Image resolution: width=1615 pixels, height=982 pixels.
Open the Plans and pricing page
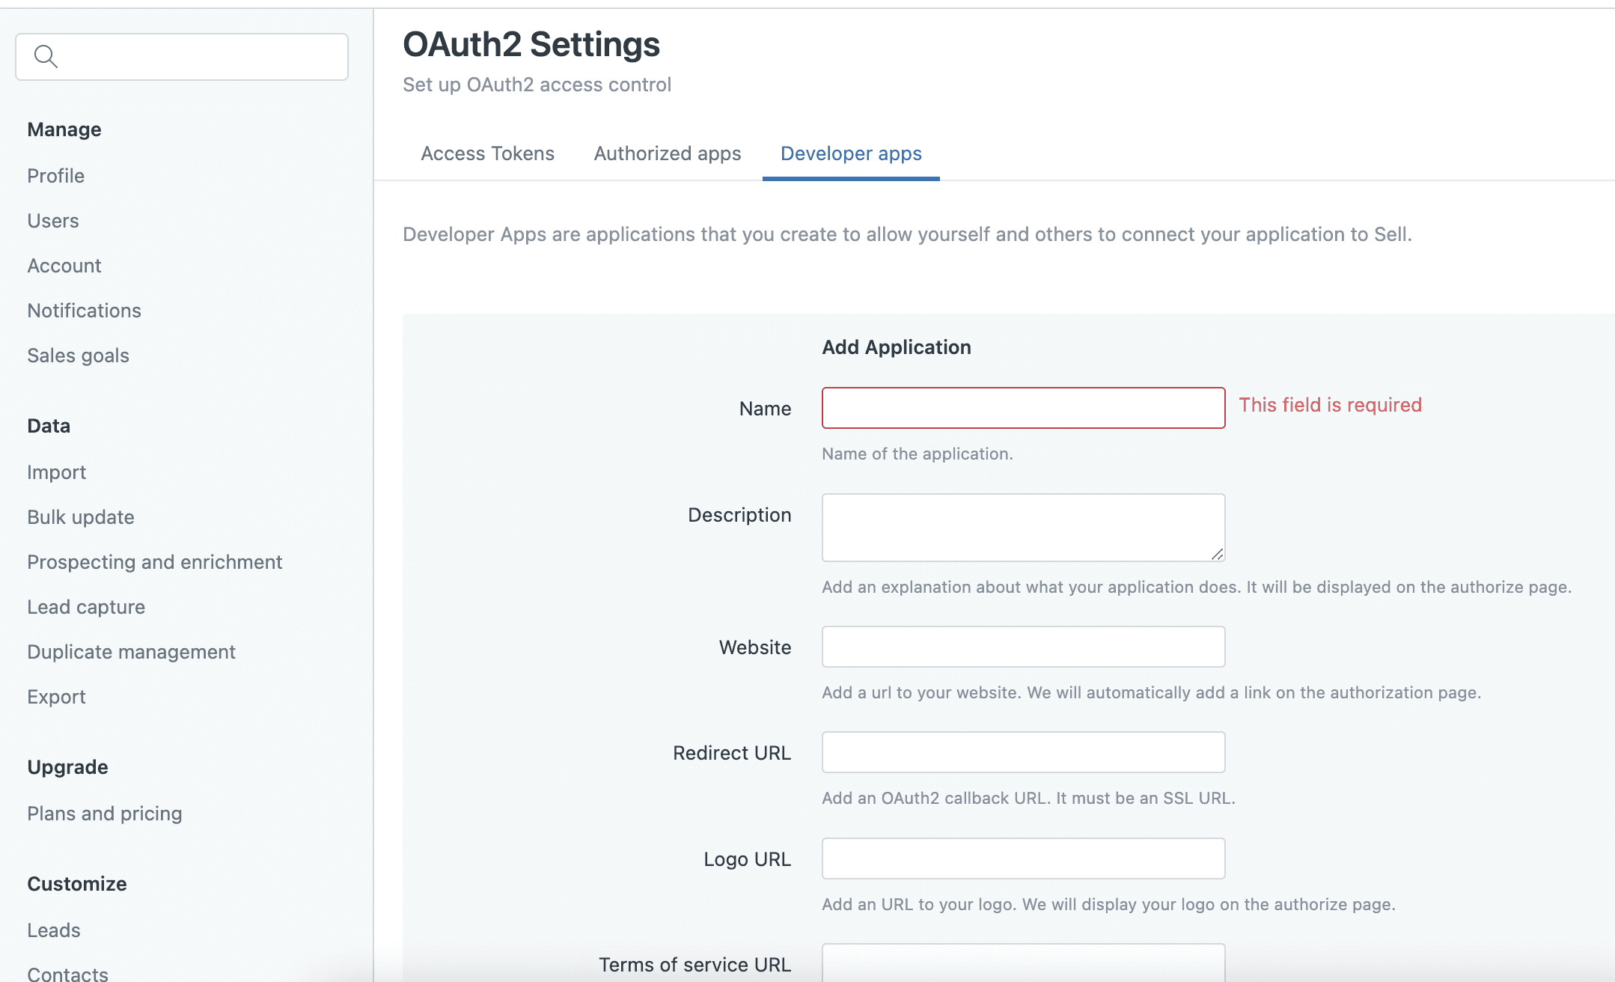click(105, 813)
